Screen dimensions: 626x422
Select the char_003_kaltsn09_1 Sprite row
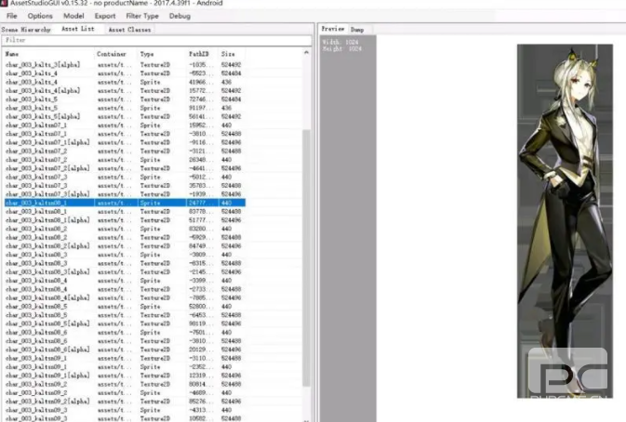pos(125,367)
